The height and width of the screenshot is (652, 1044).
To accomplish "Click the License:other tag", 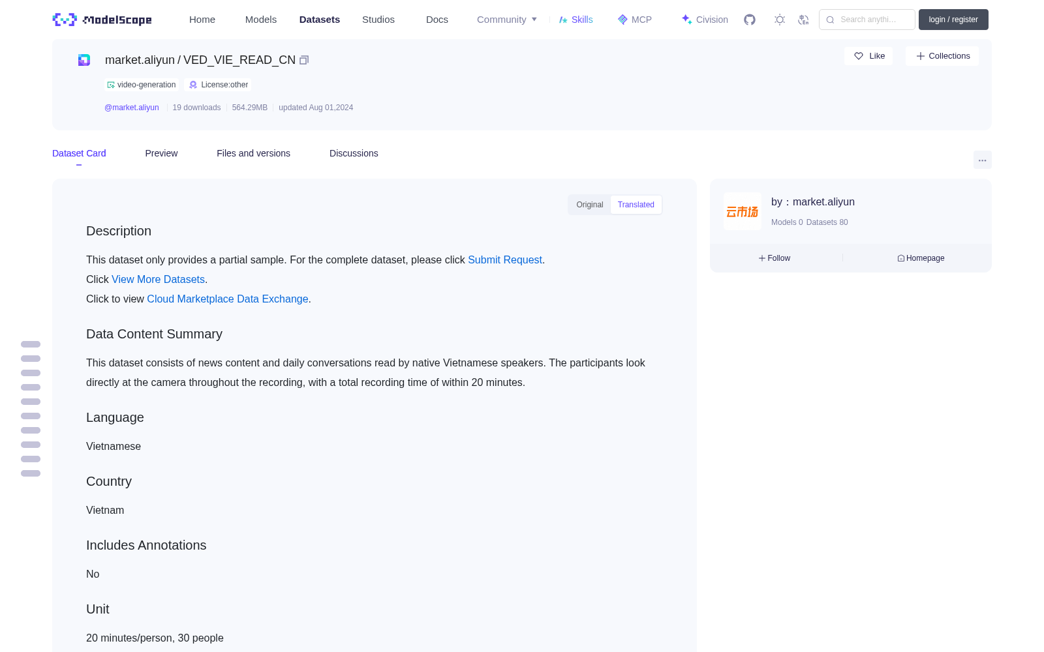I will click(x=219, y=85).
